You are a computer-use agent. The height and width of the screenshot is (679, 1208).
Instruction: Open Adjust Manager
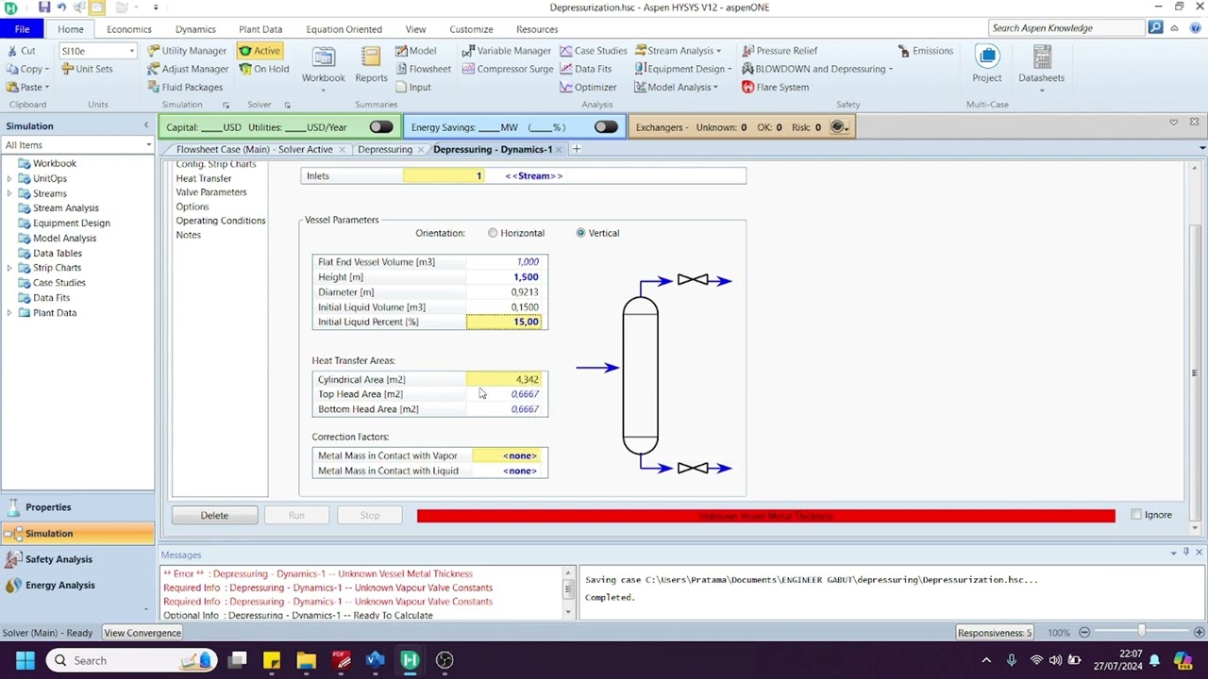[188, 69]
